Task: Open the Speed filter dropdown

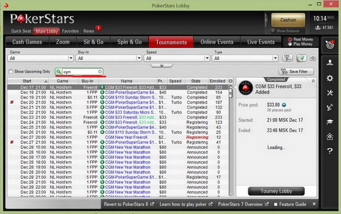Action: [x=177, y=58]
